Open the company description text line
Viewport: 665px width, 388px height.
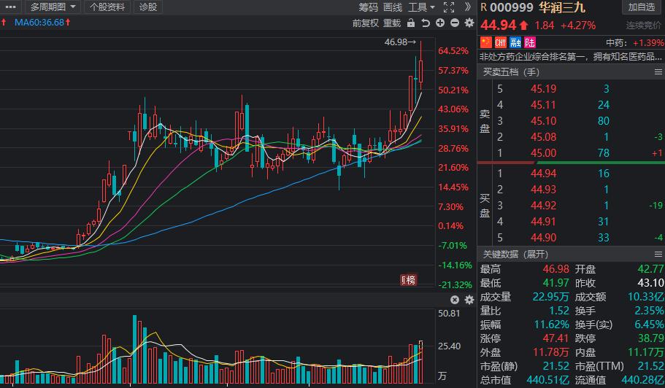[571, 56]
